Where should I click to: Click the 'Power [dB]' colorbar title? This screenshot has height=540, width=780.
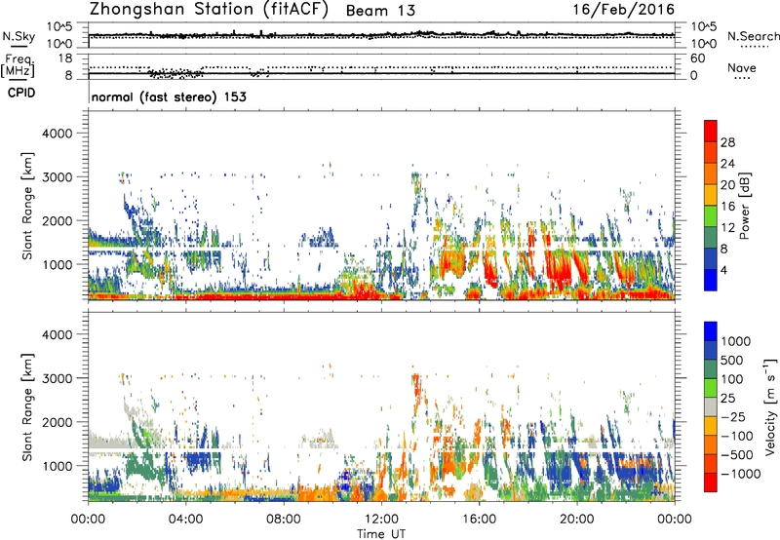coord(744,206)
